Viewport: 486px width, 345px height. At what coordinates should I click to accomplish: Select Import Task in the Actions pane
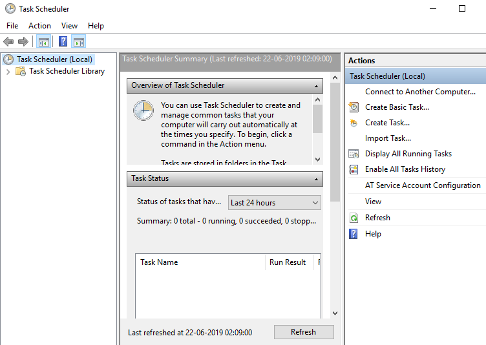coord(388,138)
